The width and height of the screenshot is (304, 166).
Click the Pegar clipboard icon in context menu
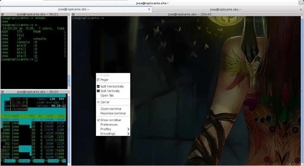[x=98, y=80]
